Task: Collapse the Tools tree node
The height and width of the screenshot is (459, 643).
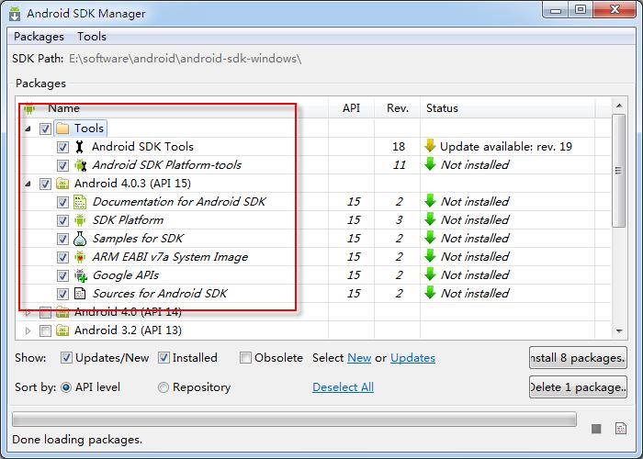Action: (x=28, y=129)
